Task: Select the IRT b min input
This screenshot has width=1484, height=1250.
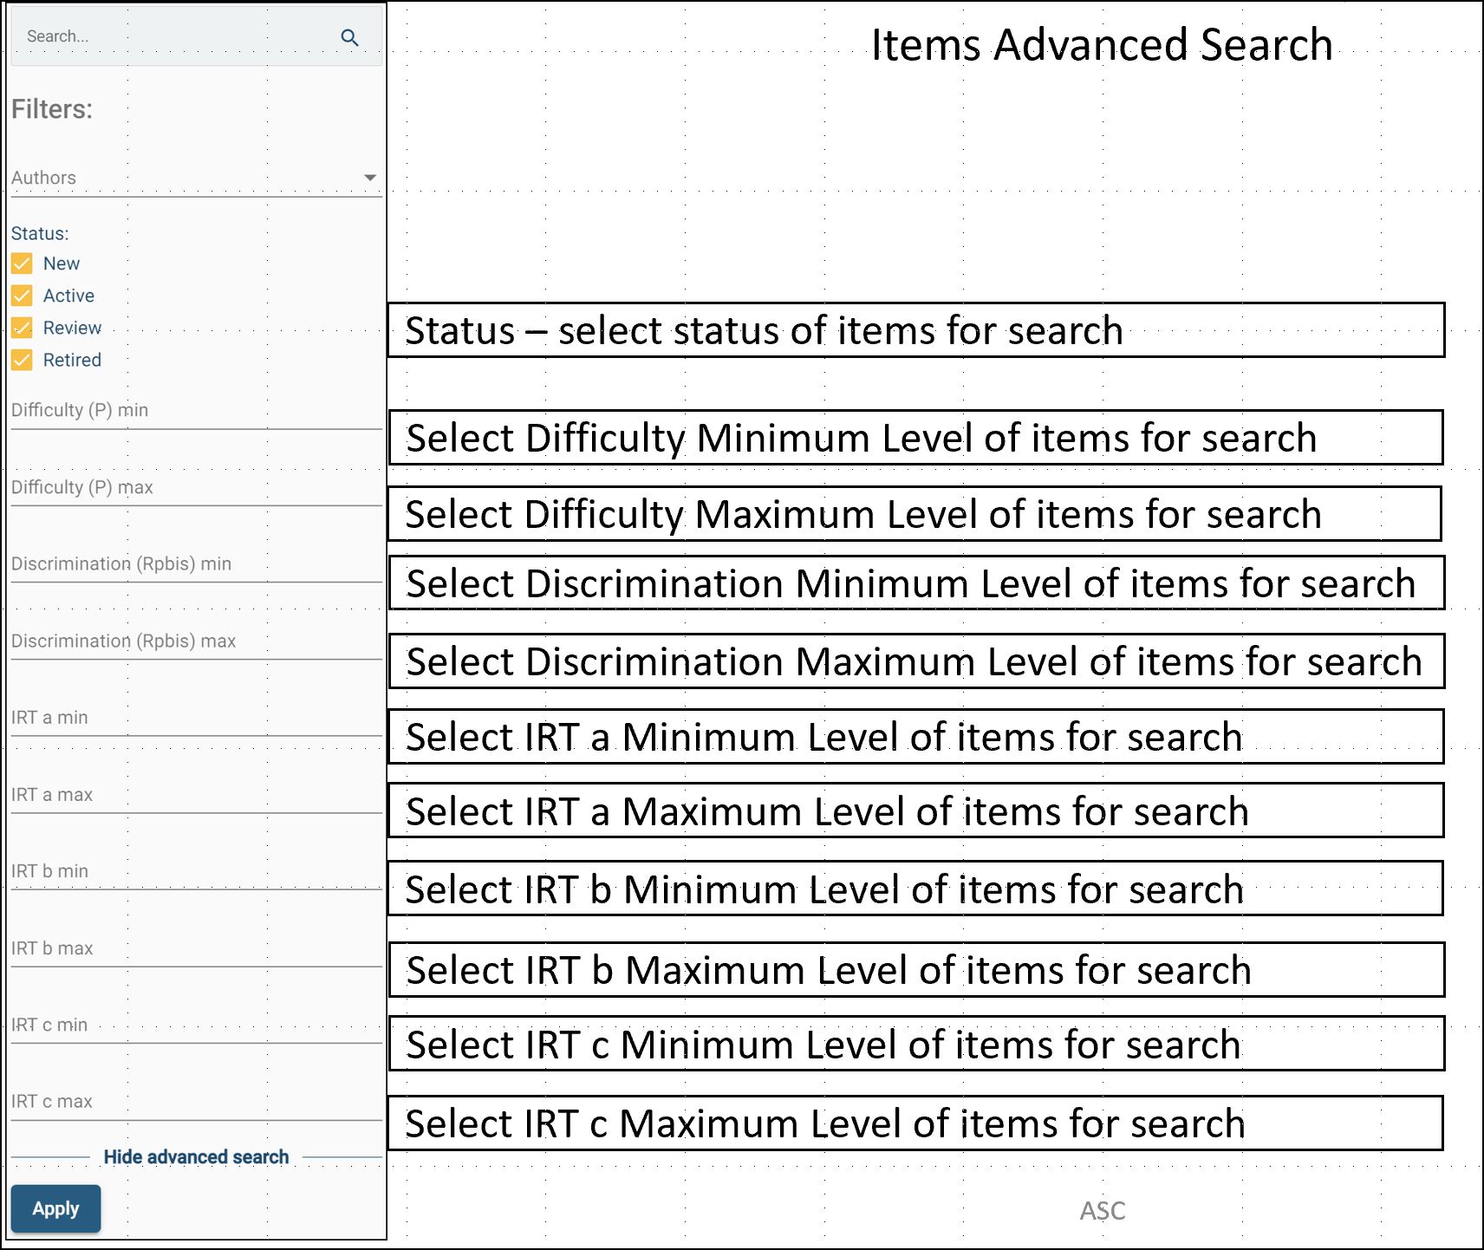Action: (196, 871)
